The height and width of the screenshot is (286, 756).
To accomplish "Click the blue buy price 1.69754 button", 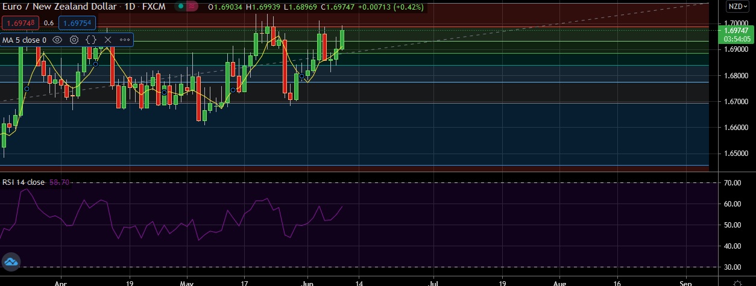I will click(x=77, y=23).
